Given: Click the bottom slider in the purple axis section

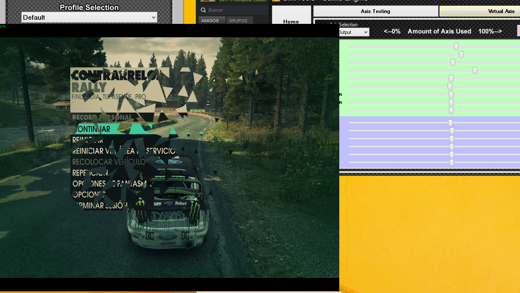Looking at the screenshot, I should (x=451, y=162).
